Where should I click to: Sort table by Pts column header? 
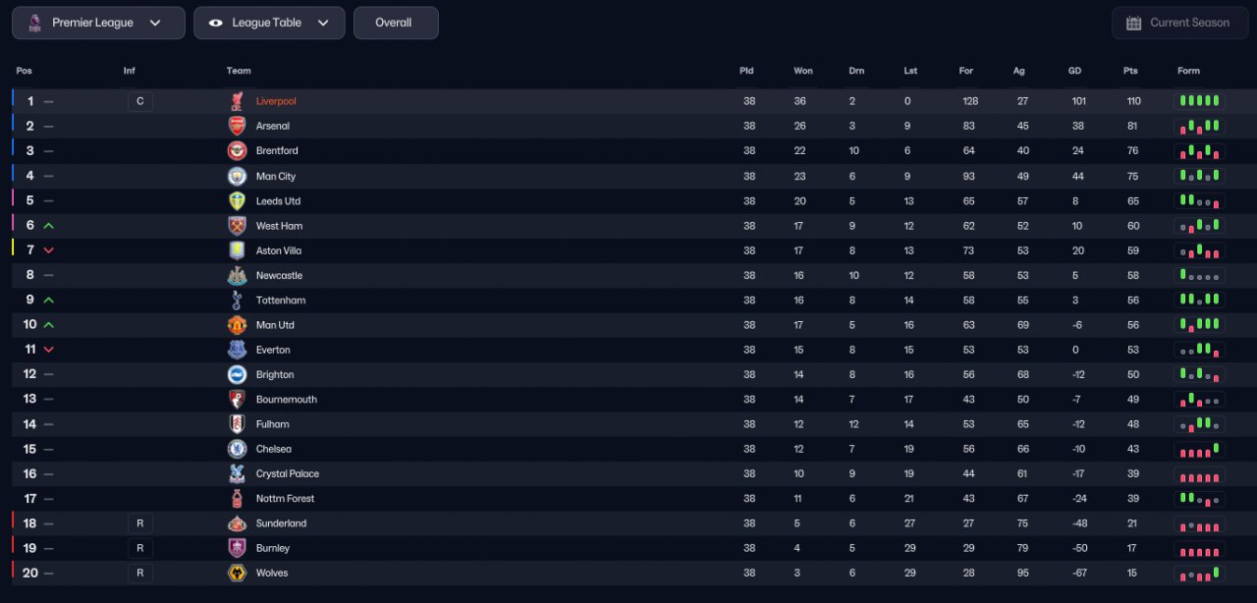click(1130, 71)
